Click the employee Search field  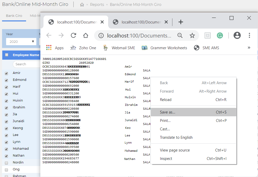[27, 64]
